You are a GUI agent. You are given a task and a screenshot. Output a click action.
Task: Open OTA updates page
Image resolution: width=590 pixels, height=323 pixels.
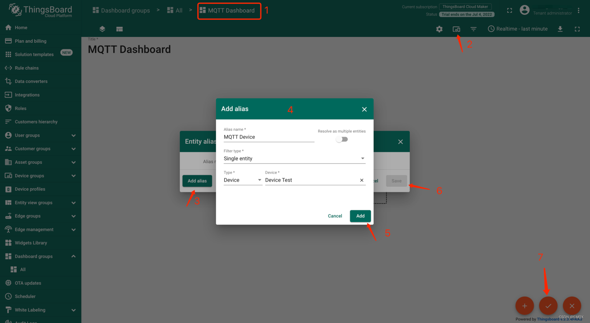(x=40, y=283)
